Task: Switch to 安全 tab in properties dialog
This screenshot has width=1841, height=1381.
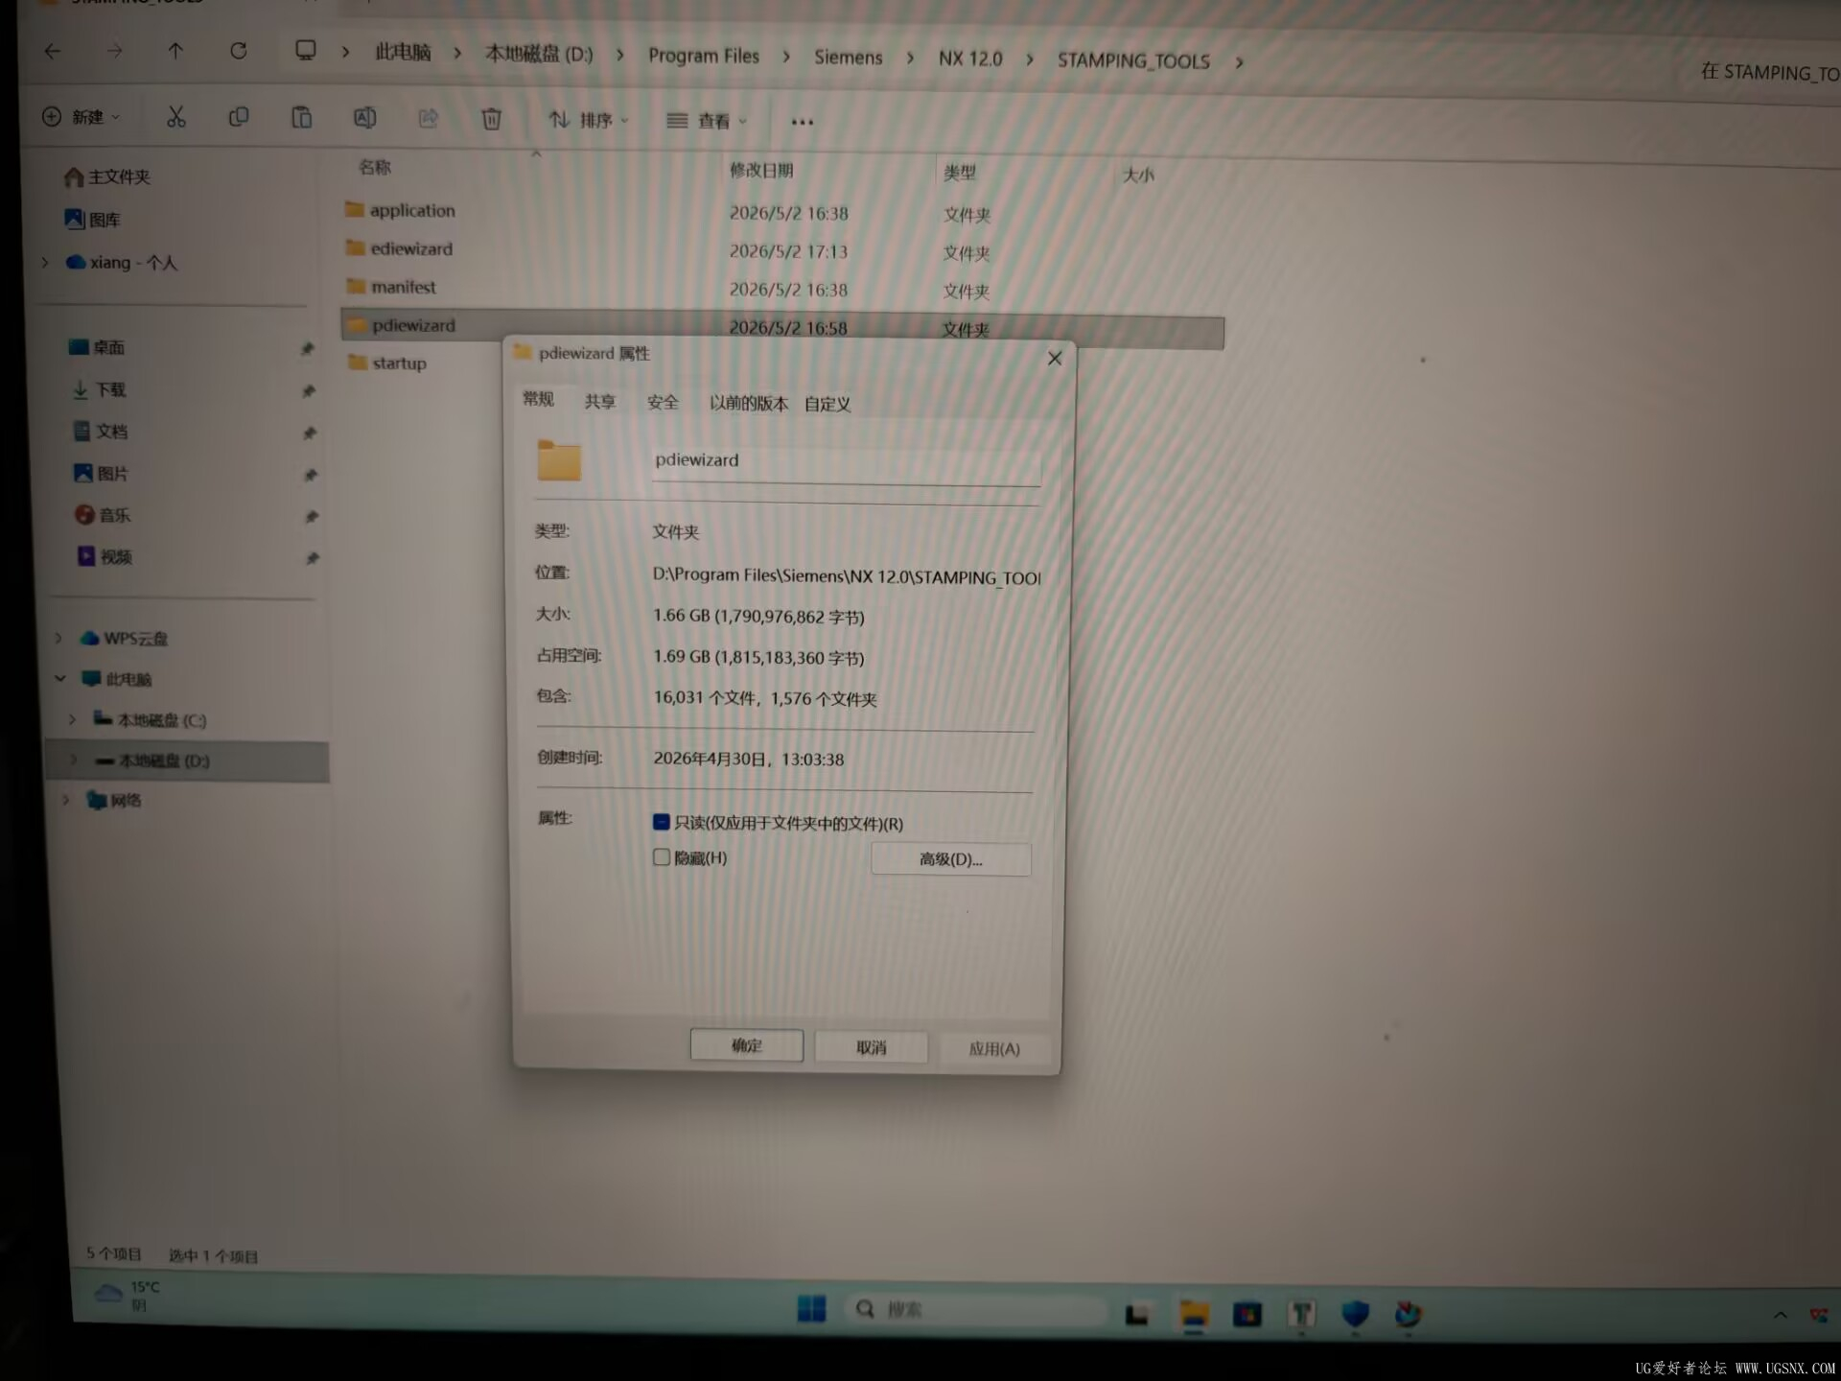Action: [663, 402]
